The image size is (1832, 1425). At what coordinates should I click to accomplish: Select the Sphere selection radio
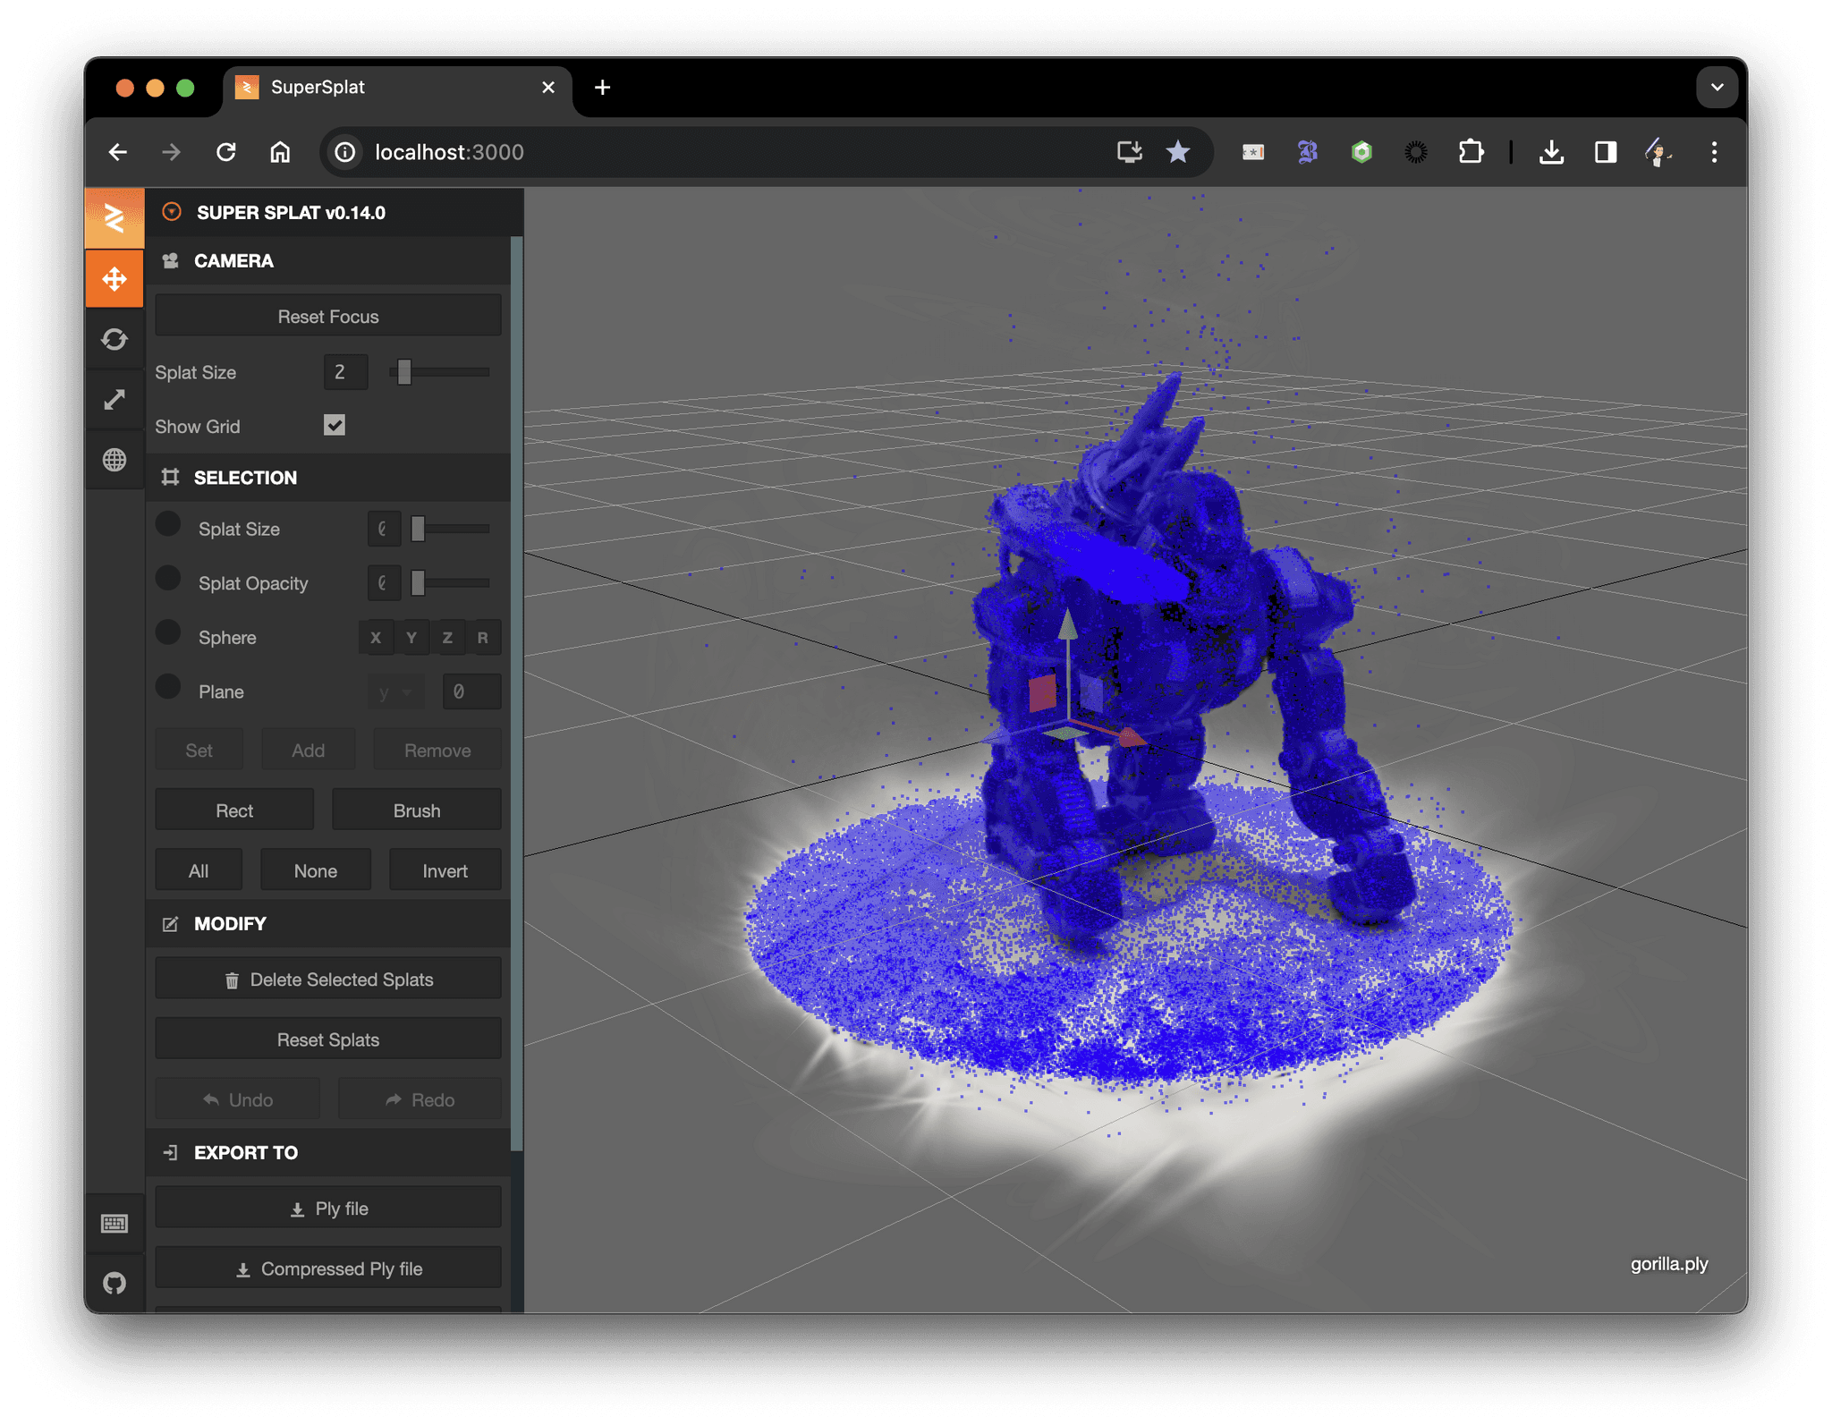coord(168,633)
